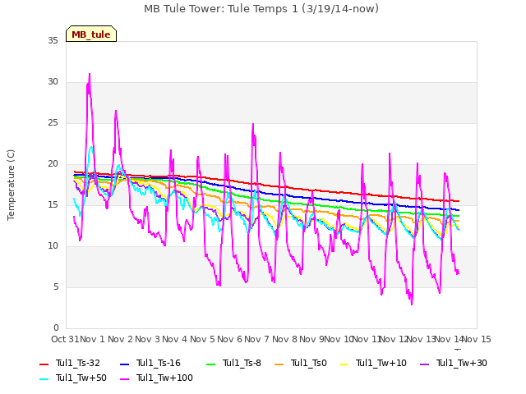Click the magenta peak near 25 on Nov 7
526x394 pixels.
[253, 124]
